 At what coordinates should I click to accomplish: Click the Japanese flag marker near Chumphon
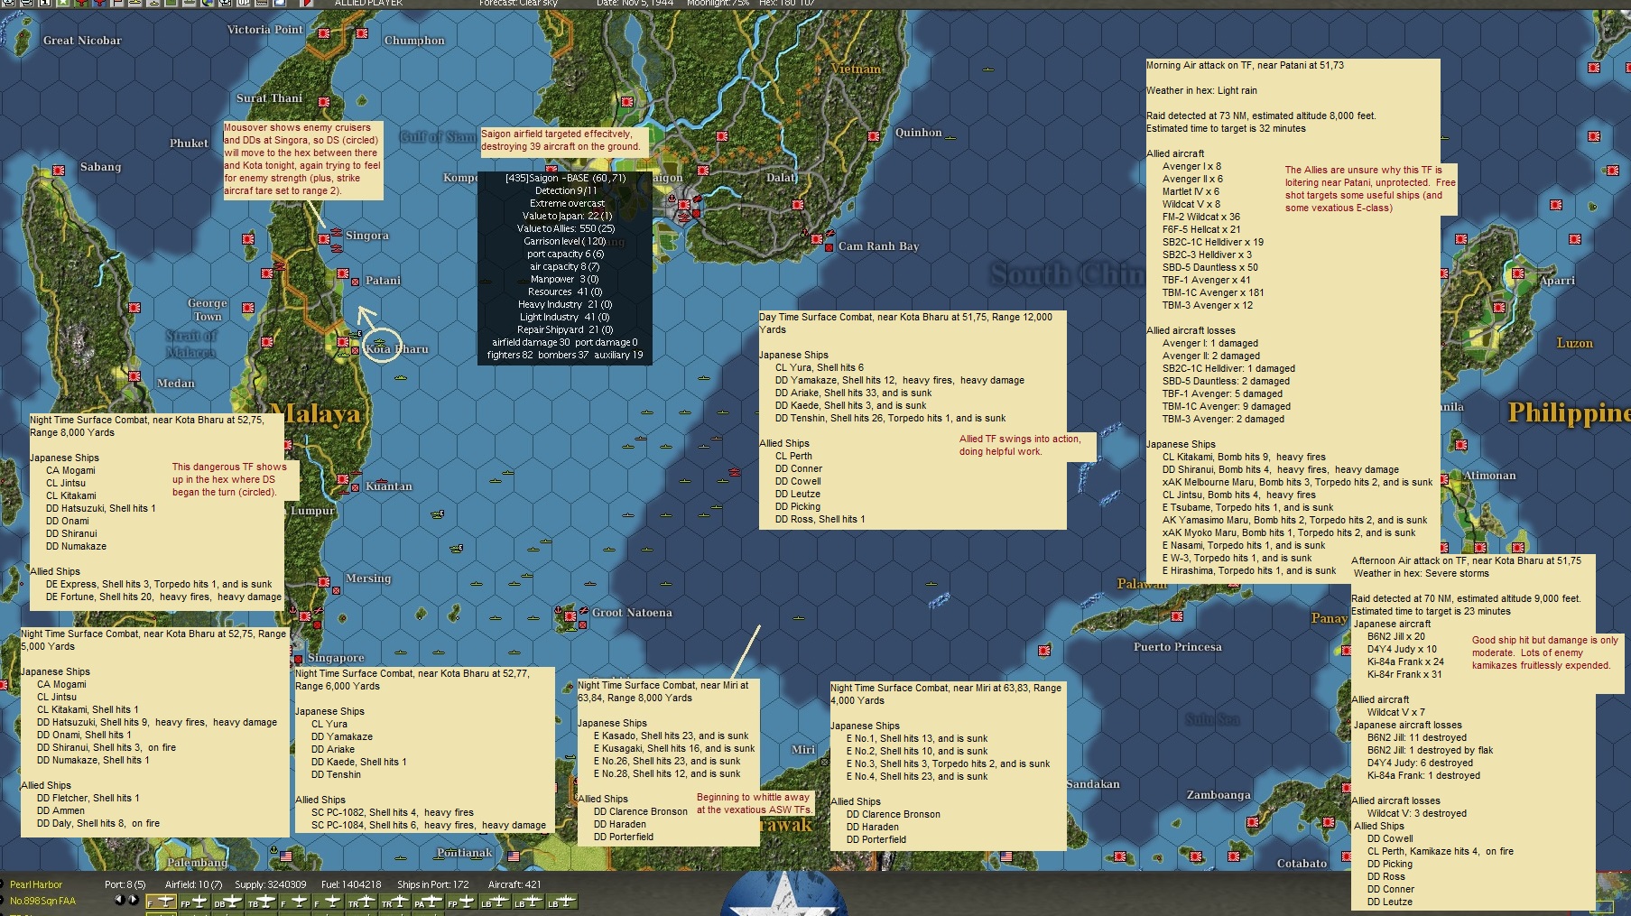(362, 33)
